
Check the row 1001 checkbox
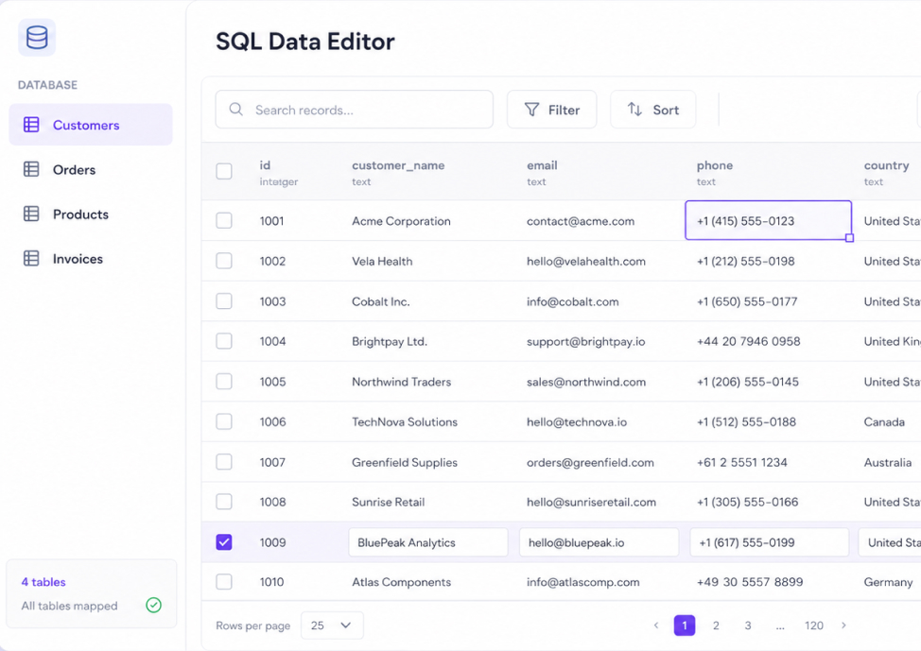[224, 221]
